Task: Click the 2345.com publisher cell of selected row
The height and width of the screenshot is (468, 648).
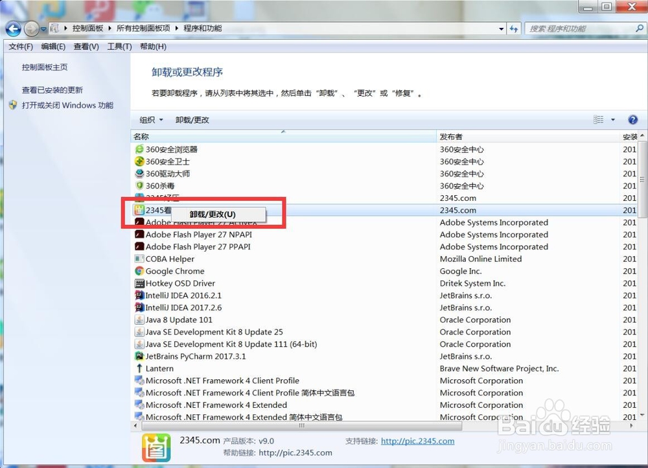Action: click(x=458, y=210)
